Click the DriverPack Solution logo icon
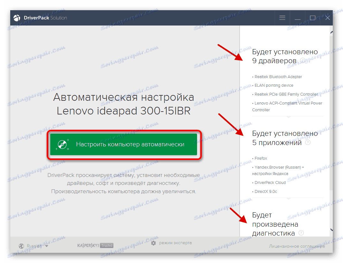Image resolution: width=343 pixels, height=263 pixels. coord(17,18)
